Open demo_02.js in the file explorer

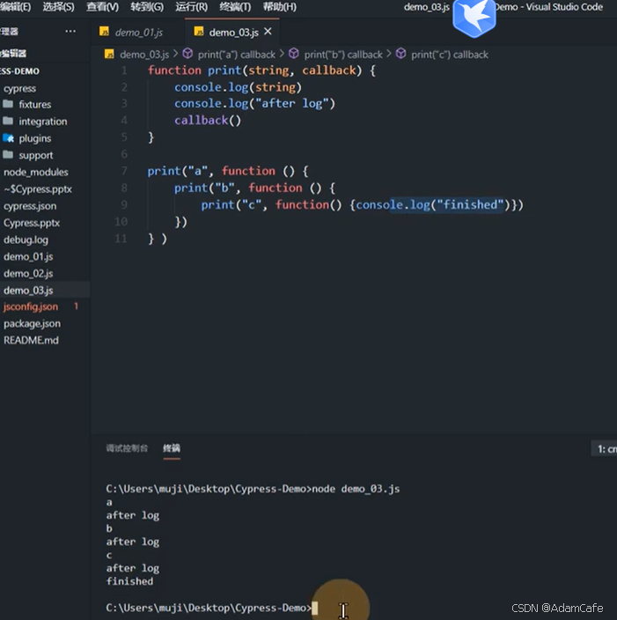[28, 274]
